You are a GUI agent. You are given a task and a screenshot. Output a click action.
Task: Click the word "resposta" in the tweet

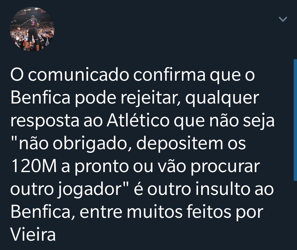[x=45, y=122]
